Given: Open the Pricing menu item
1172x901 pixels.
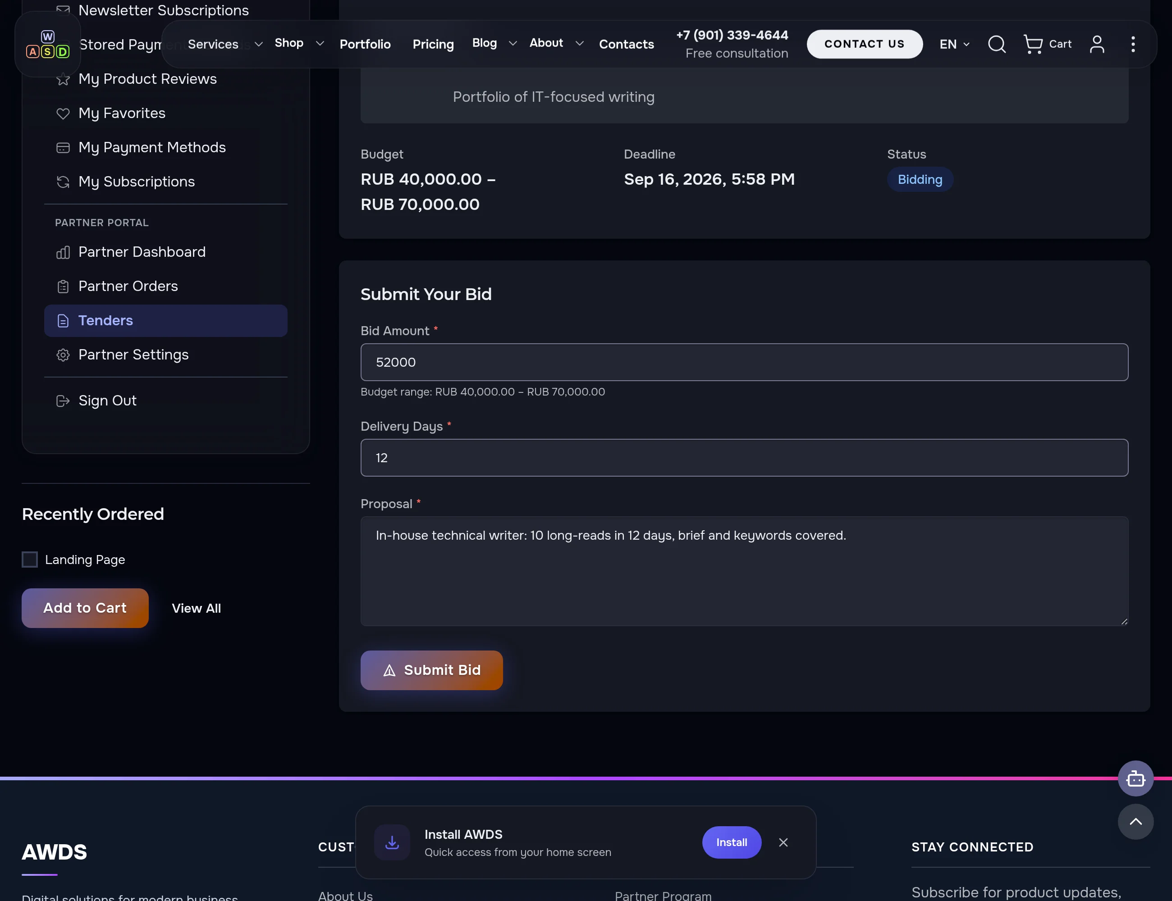Looking at the screenshot, I should [433, 45].
